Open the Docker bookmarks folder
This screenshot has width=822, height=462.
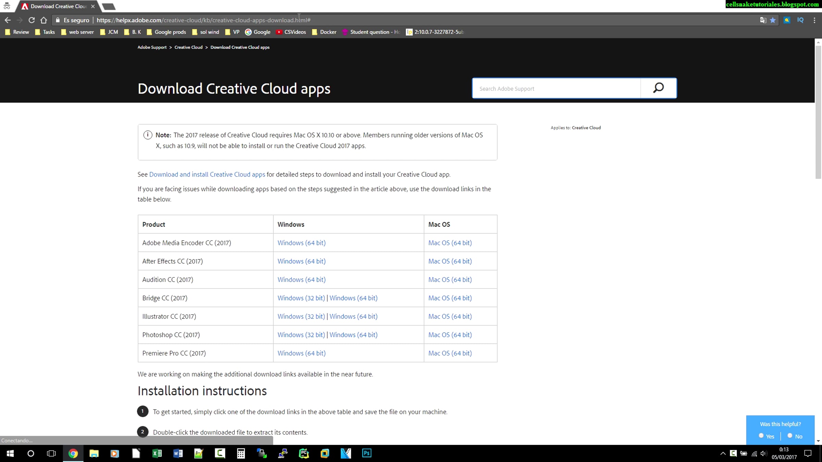(324, 32)
